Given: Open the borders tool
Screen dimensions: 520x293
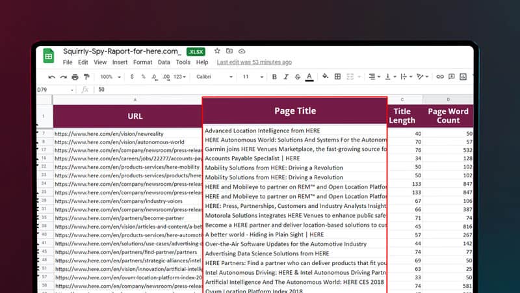Looking at the screenshot, I should tap(337, 77).
